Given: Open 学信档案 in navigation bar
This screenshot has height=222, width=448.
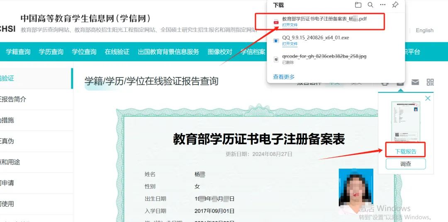Looking at the screenshot, I should pyautogui.click(x=253, y=52).
